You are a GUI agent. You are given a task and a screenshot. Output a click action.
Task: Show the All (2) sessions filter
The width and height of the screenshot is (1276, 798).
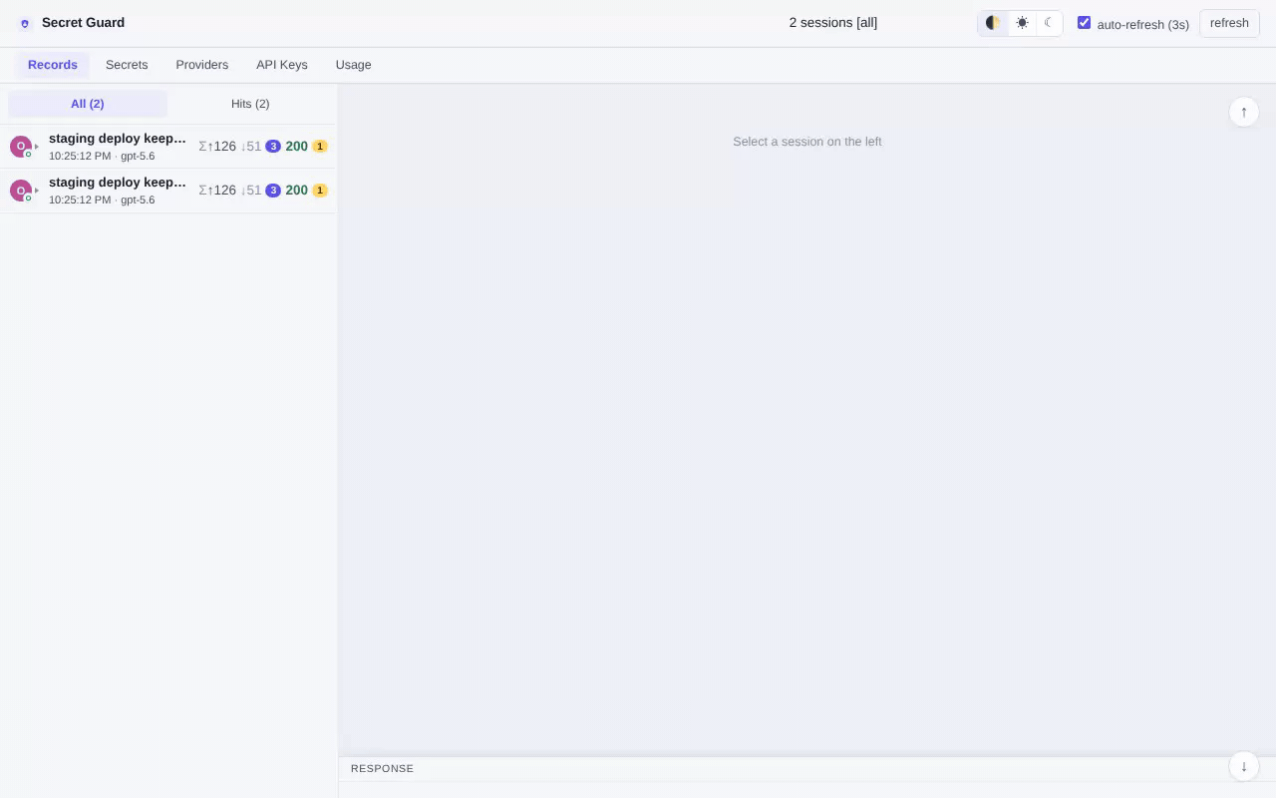pyautogui.click(x=88, y=104)
